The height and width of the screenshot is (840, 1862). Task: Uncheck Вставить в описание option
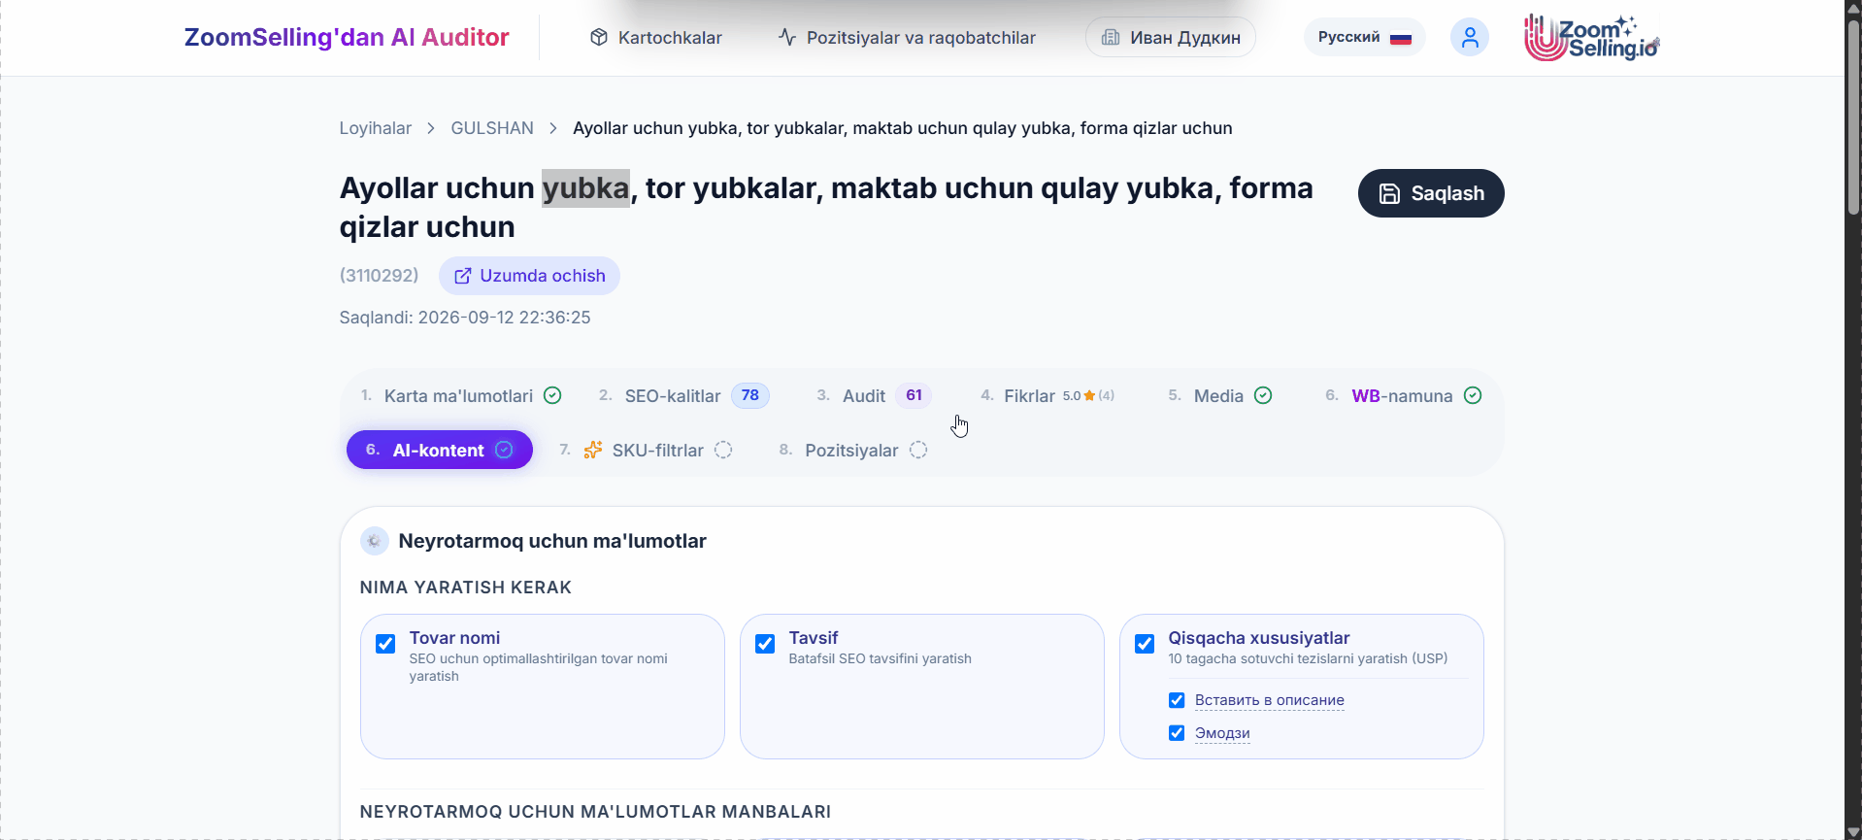(1177, 700)
